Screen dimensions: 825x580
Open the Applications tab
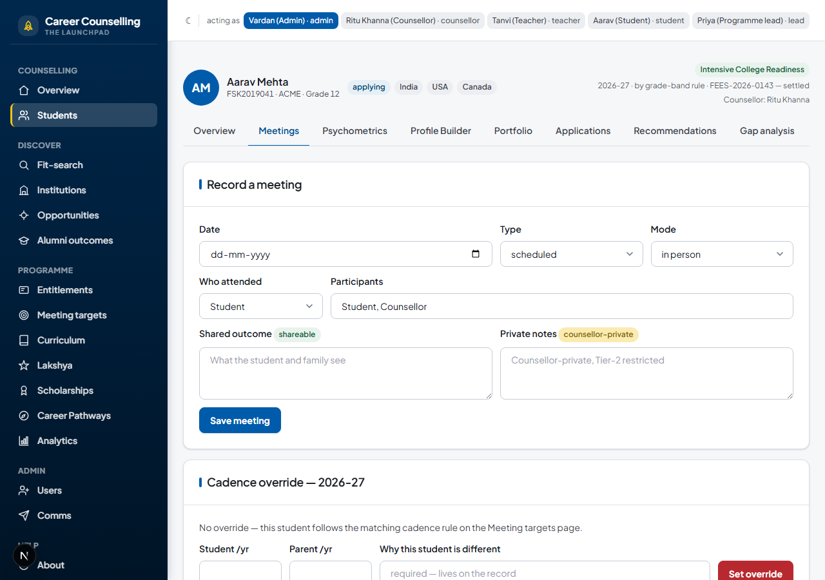(x=583, y=131)
